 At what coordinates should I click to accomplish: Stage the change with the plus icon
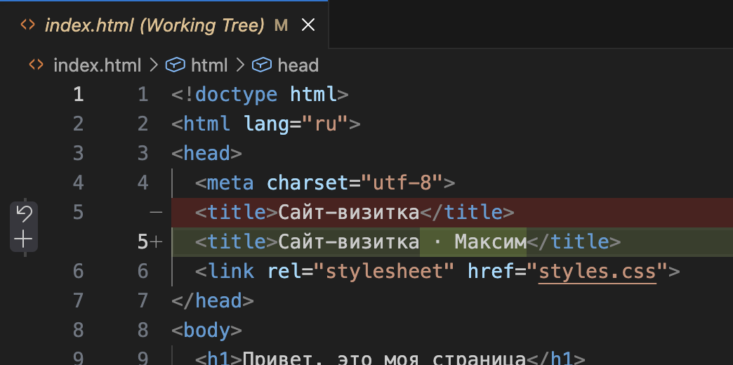click(23, 240)
